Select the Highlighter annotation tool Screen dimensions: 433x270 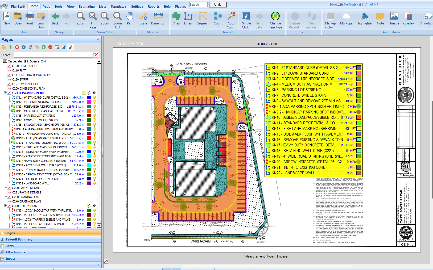click(x=365, y=16)
